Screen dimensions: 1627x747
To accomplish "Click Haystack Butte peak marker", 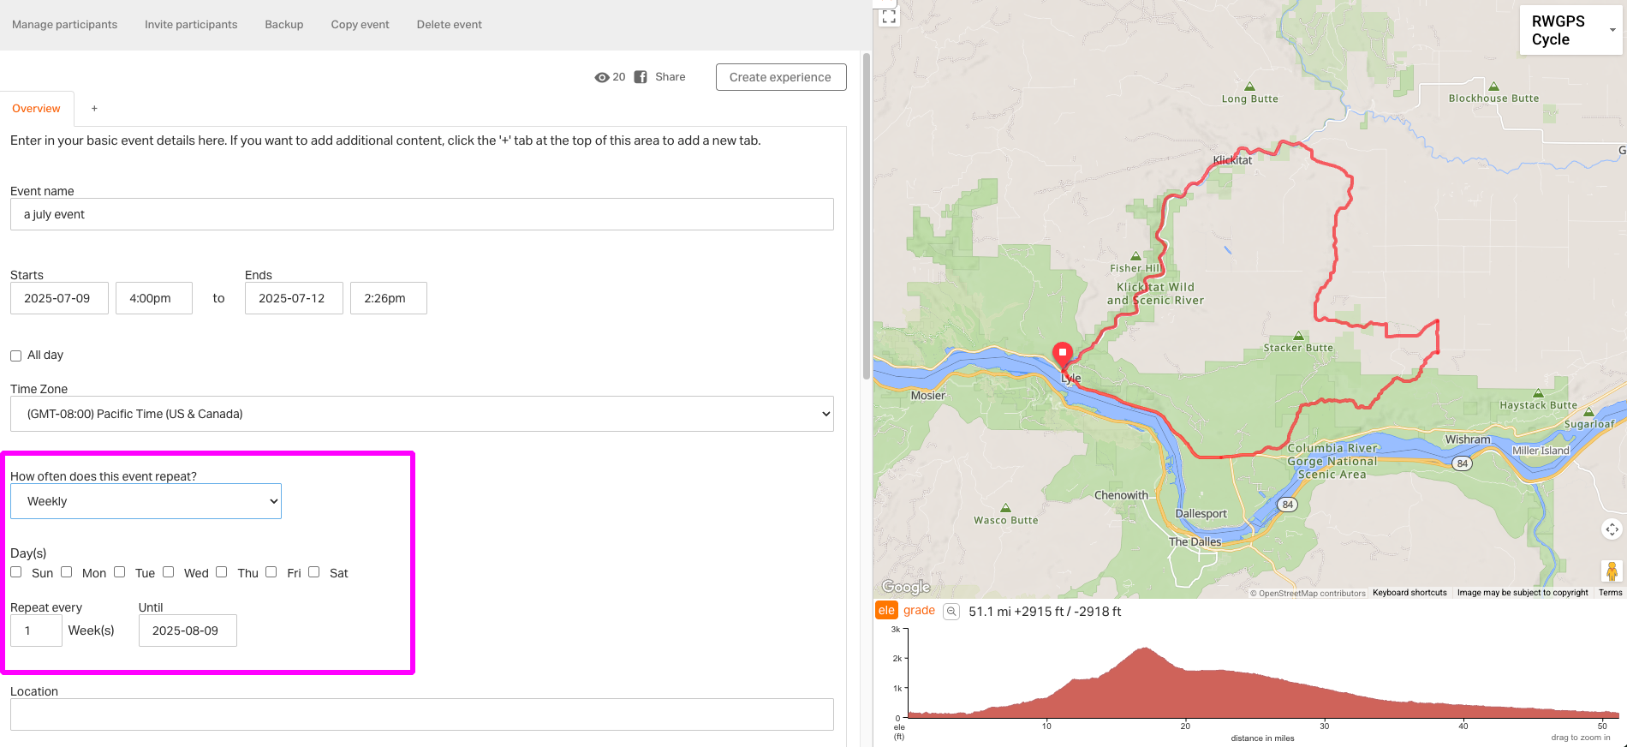I will point(1538,393).
